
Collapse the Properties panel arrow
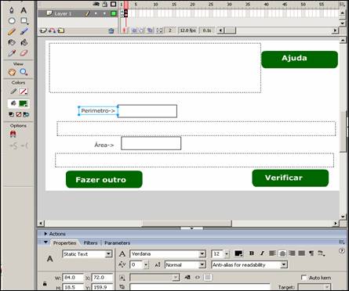[x=45, y=242]
